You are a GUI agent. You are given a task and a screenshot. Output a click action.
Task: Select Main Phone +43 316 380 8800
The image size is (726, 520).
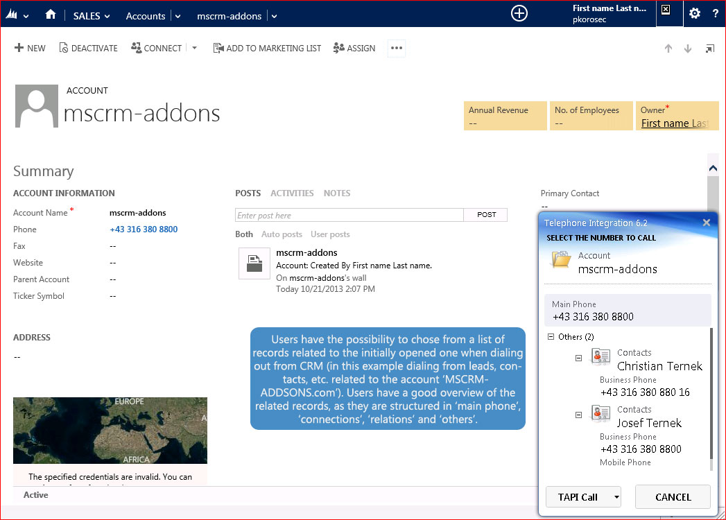point(628,310)
